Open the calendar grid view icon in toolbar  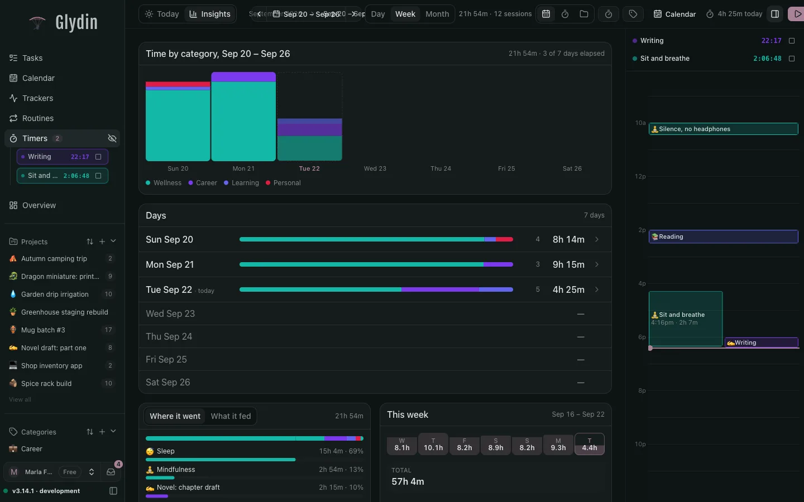(x=546, y=14)
